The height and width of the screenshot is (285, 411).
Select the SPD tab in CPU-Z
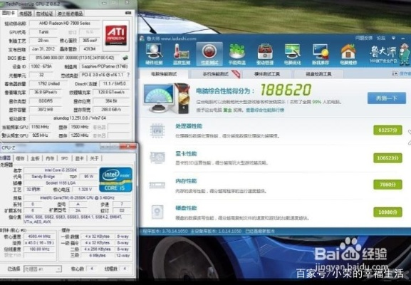tap(65, 158)
